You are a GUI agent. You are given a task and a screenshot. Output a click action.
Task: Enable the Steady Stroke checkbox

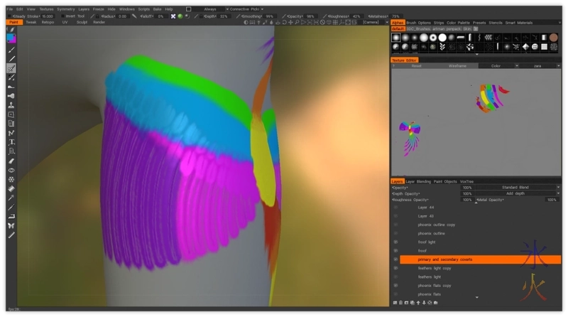click(9, 16)
